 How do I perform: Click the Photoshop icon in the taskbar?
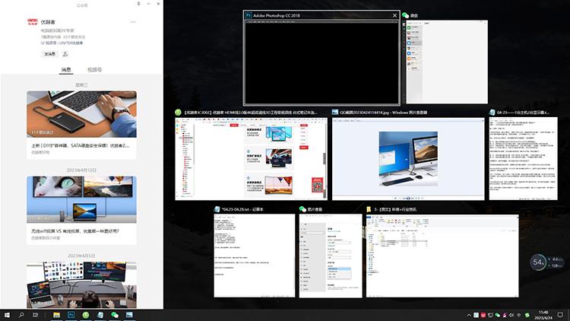point(70,313)
